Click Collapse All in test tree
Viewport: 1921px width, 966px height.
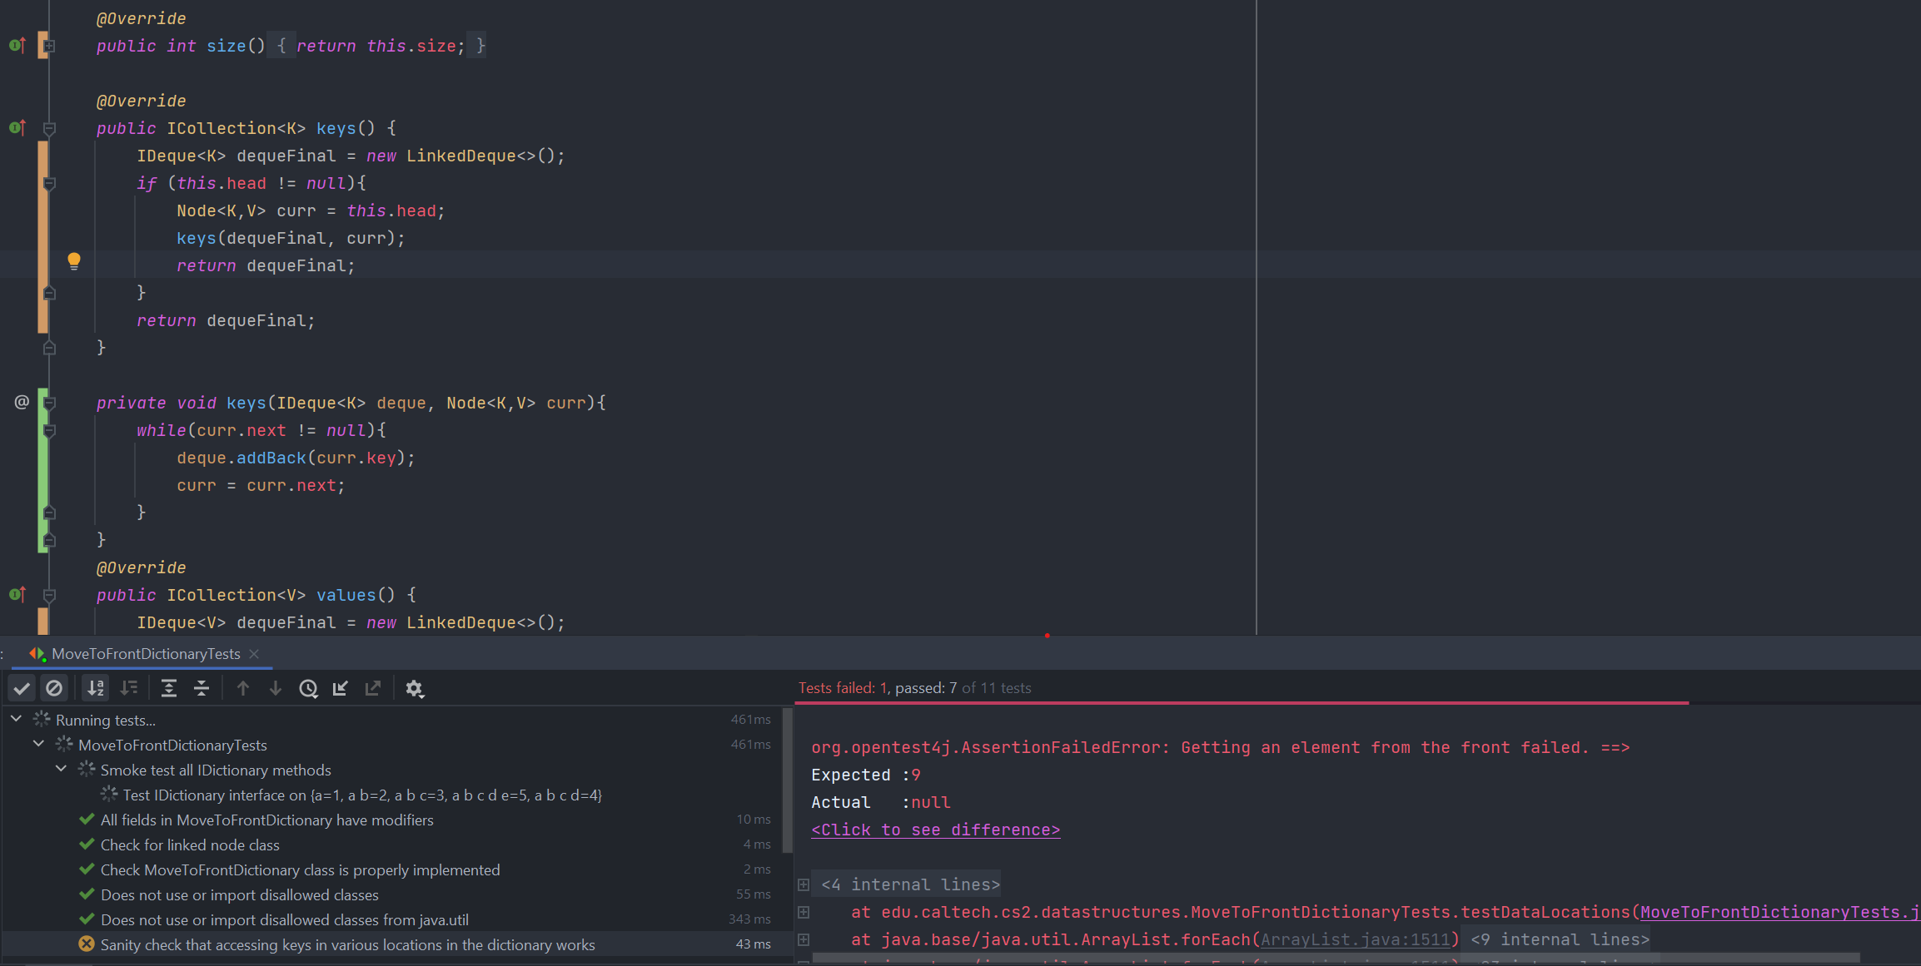point(202,688)
